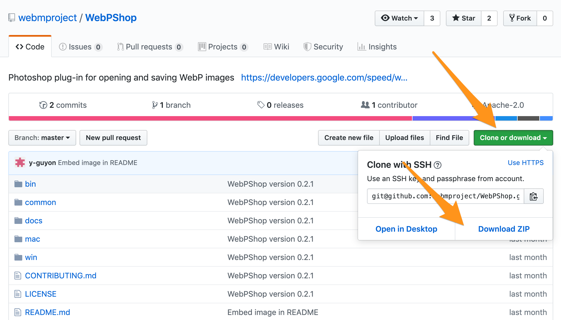The height and width of the screenshot is (320, 561).
Task: Switch to the Issues tab
Action: 81,47
